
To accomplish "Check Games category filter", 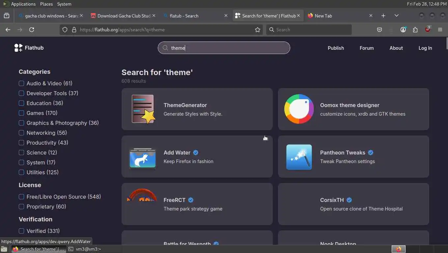I will point(21,113).
